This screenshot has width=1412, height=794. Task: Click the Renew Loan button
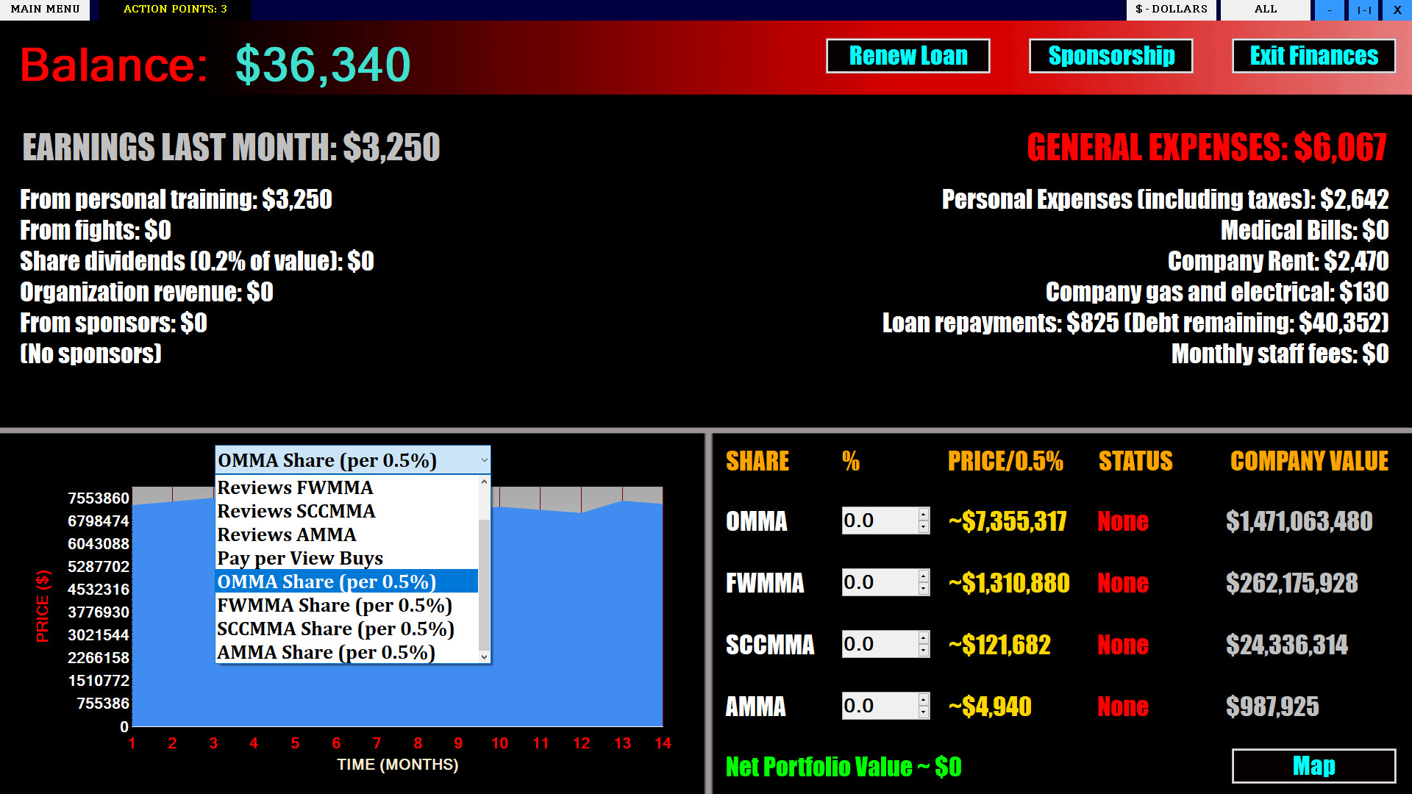(908, 56)
